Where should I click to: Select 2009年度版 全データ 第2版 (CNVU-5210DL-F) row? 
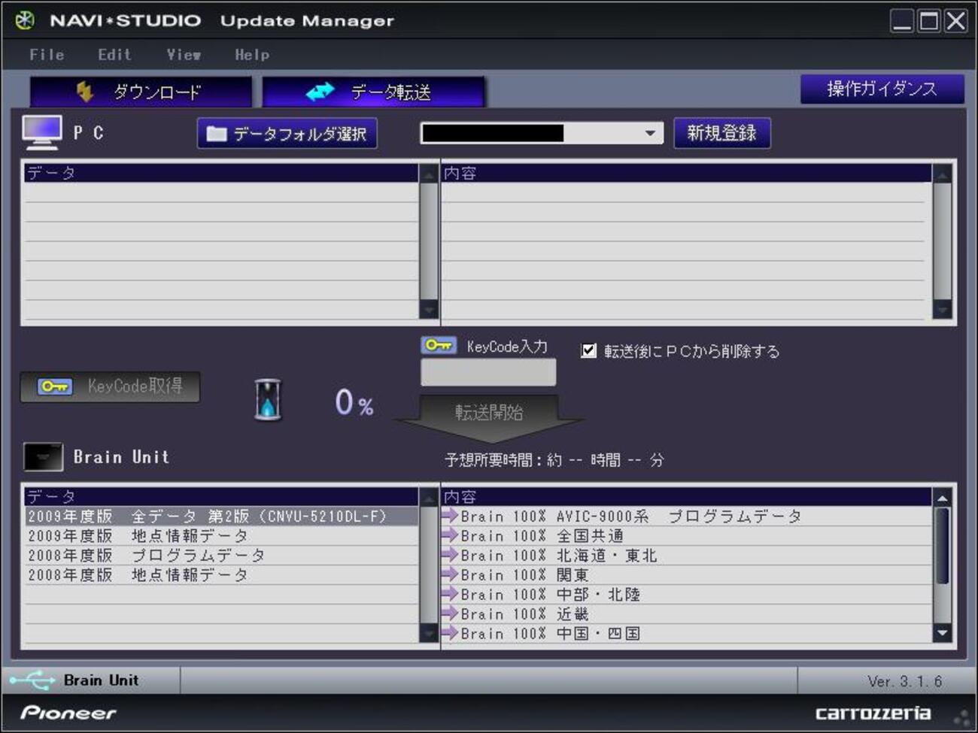tap(222, 516)
